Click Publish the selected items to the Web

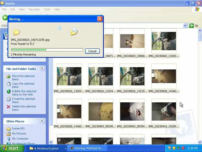pos(24,93)
